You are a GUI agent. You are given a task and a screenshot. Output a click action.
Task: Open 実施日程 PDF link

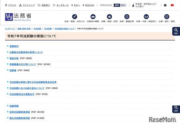14,58
